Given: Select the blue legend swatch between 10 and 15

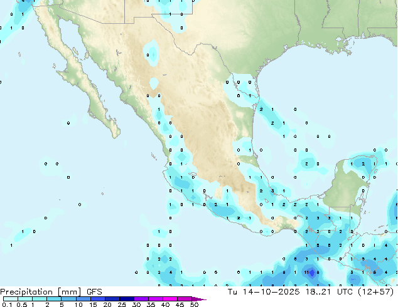Looking at the screenshot, I should pyautogui.click(x=83, y=299).
